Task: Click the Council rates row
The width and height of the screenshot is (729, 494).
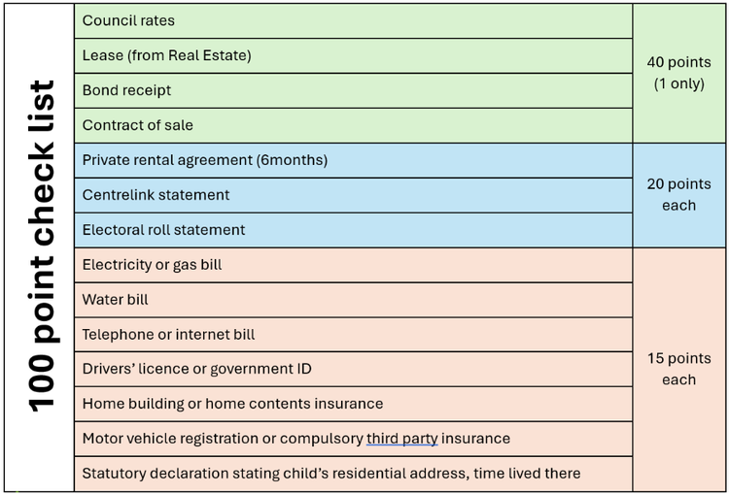Action: 128,20
